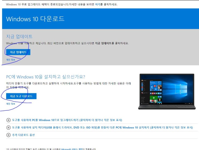Click the 지금 업데이트 button

[x=18, y=52]
